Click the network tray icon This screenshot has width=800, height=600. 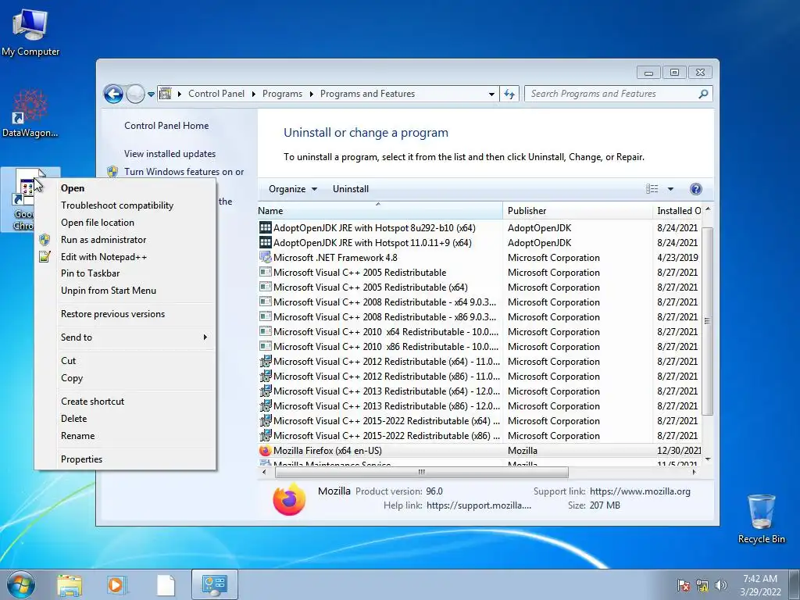[702, 585]
